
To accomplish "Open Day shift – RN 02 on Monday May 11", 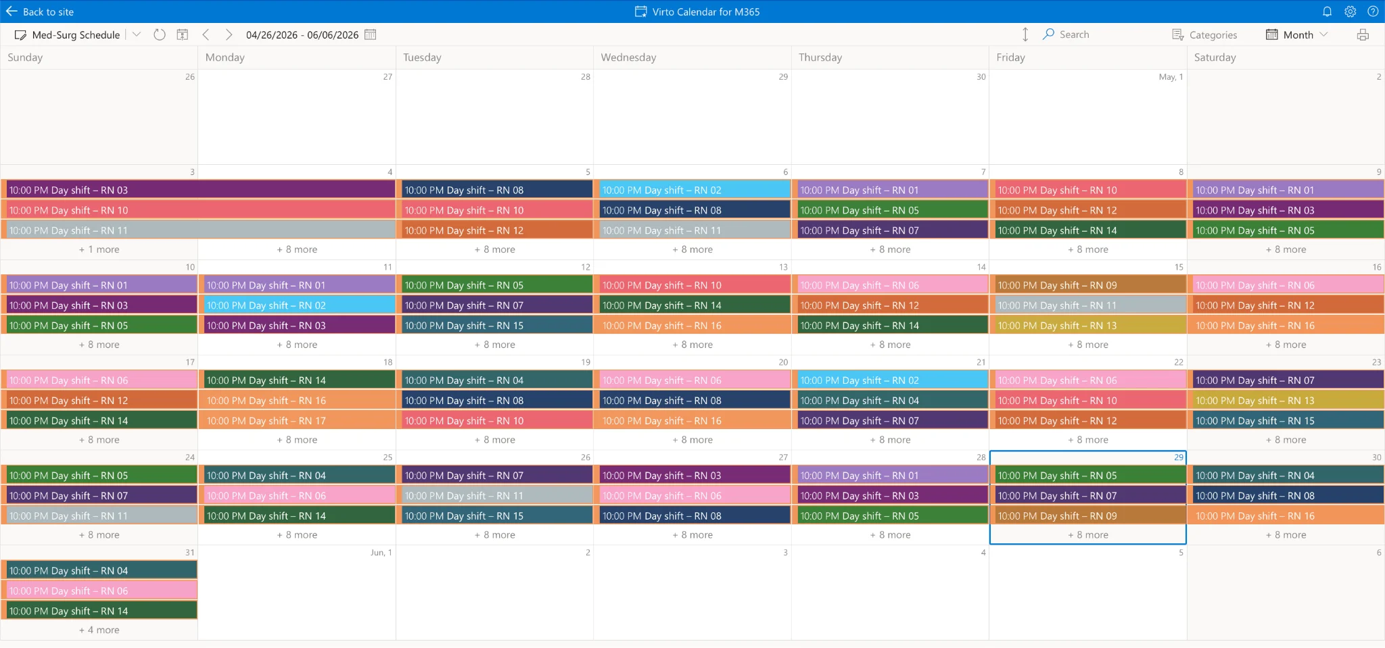I will [297, 305].
